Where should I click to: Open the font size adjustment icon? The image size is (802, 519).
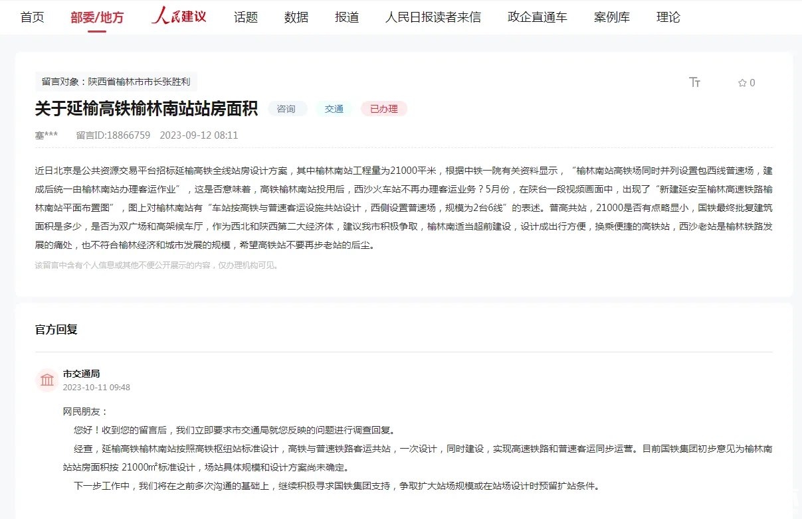[695, 82]
